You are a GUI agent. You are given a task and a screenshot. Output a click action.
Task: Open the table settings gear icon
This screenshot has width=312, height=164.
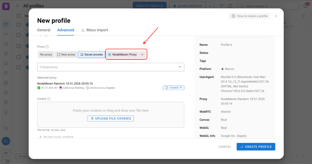[303, 16]
